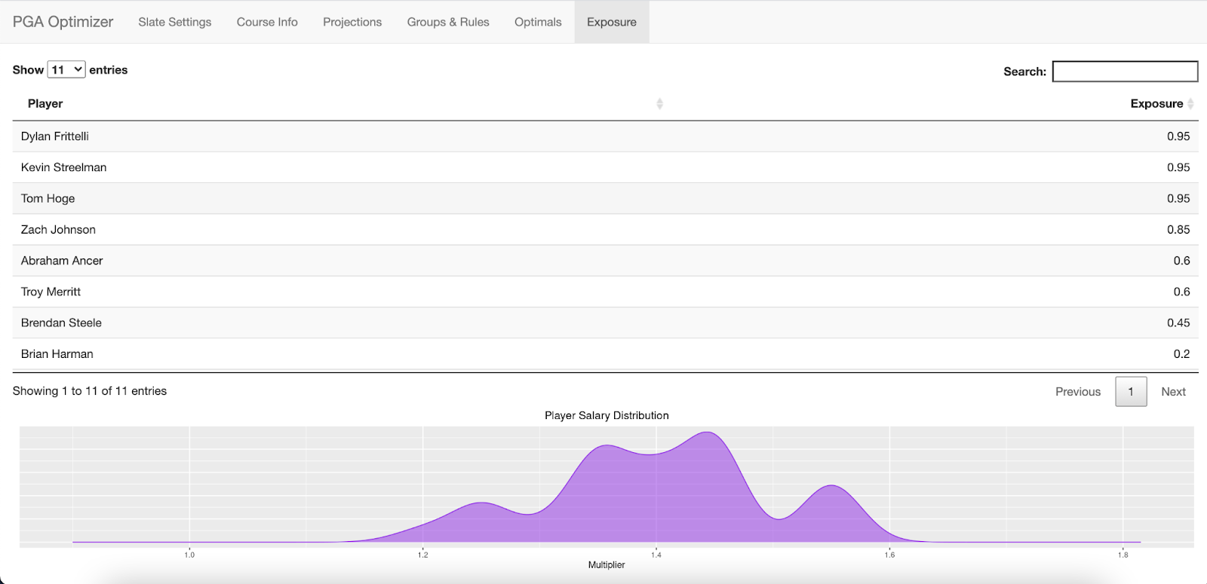Select the Brian Harman row
1207x584 pixels.
coord(605,353)
